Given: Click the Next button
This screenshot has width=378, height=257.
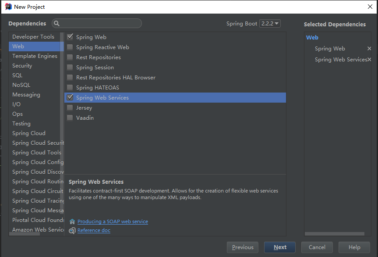Looking at the screenshot, I should 280,247.
